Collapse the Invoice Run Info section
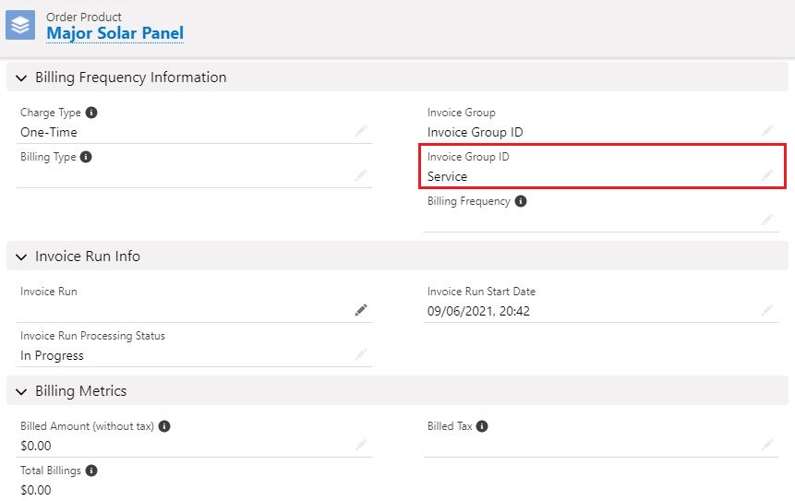795x501 pixels. [21, 256]
